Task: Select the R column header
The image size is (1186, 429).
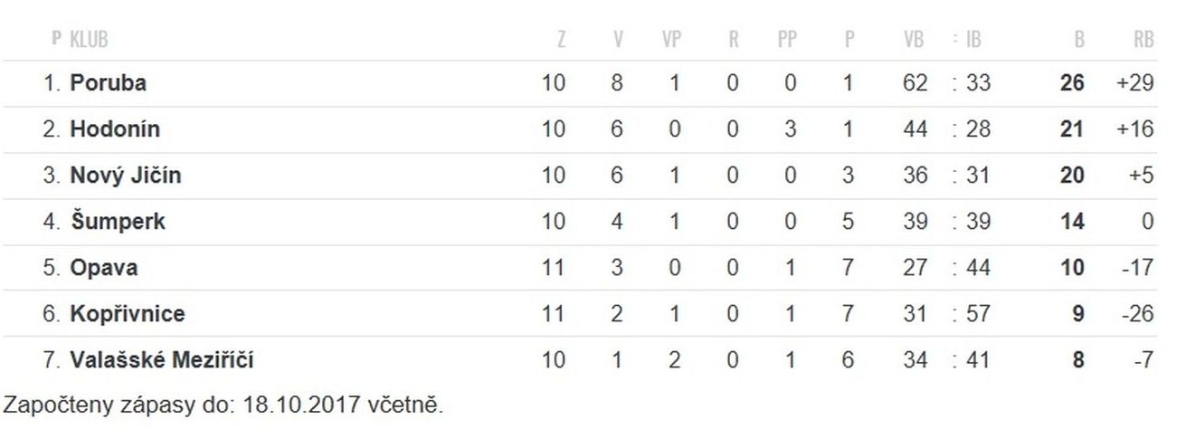Action: [x=733, y=39]
